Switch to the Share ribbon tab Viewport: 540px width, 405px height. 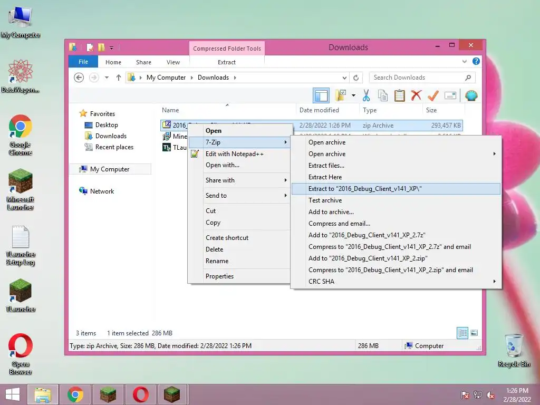pos(143,62)
